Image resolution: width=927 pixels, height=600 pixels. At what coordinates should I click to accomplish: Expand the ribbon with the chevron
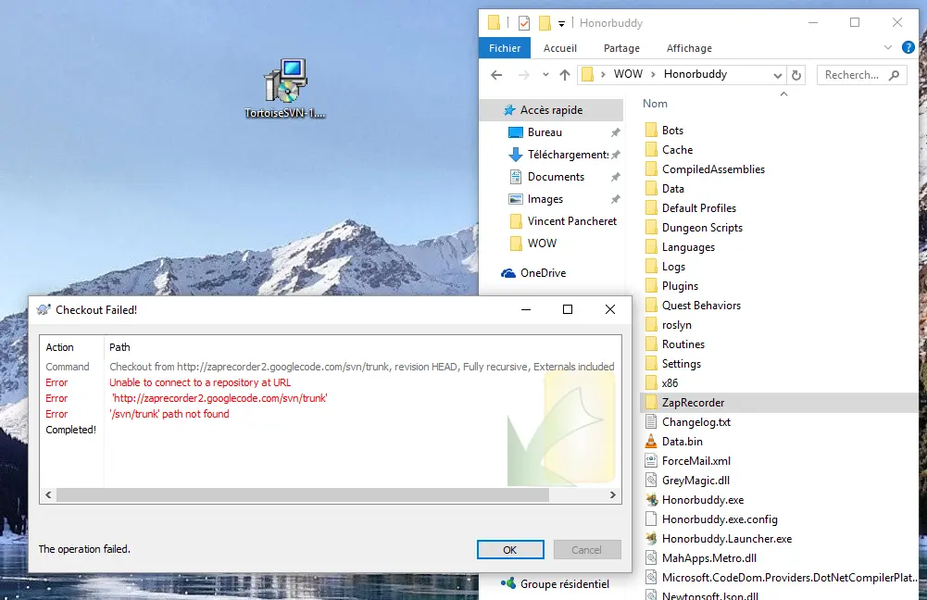[x=887, y=47]
